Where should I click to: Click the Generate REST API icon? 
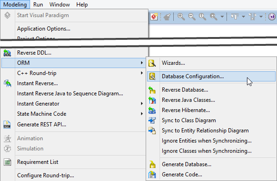pos(7,125)
